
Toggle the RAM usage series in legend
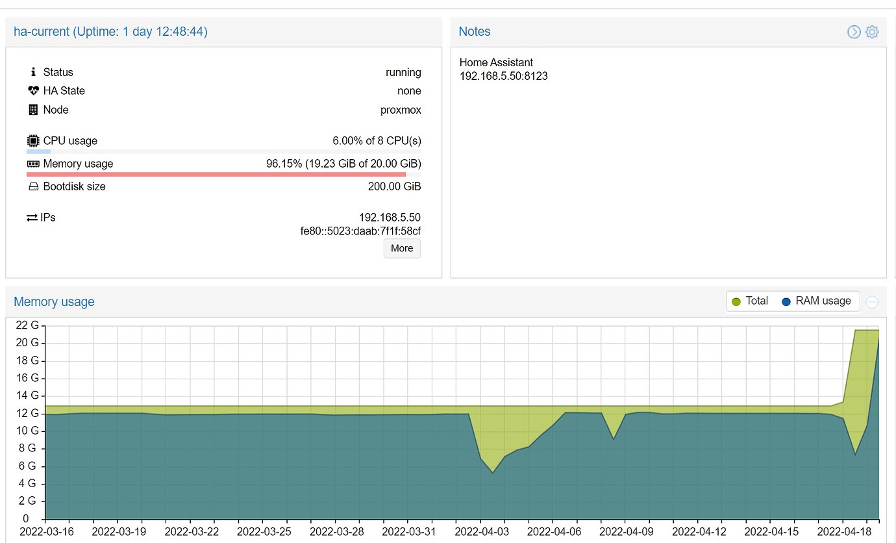click(x=816, y=301)
